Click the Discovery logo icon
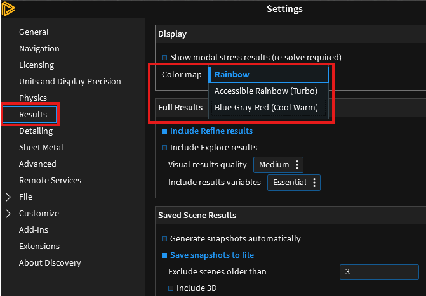This screenshot has width=426, height=296. (x=8, y=8)
